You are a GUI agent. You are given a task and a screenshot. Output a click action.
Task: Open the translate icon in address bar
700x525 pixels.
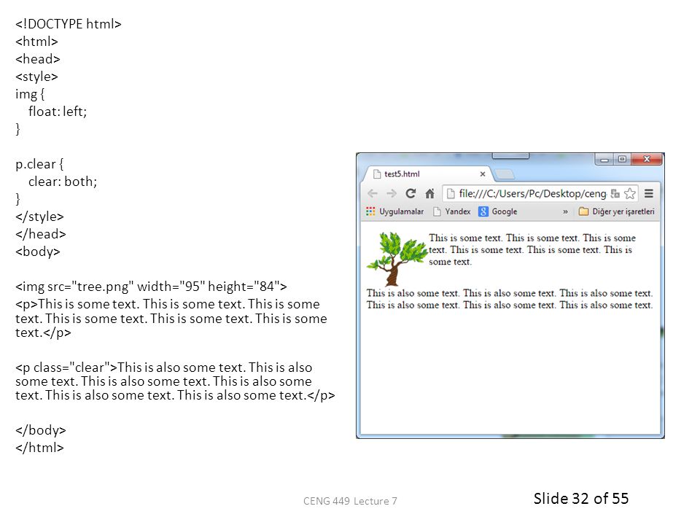tap(615, 193)
